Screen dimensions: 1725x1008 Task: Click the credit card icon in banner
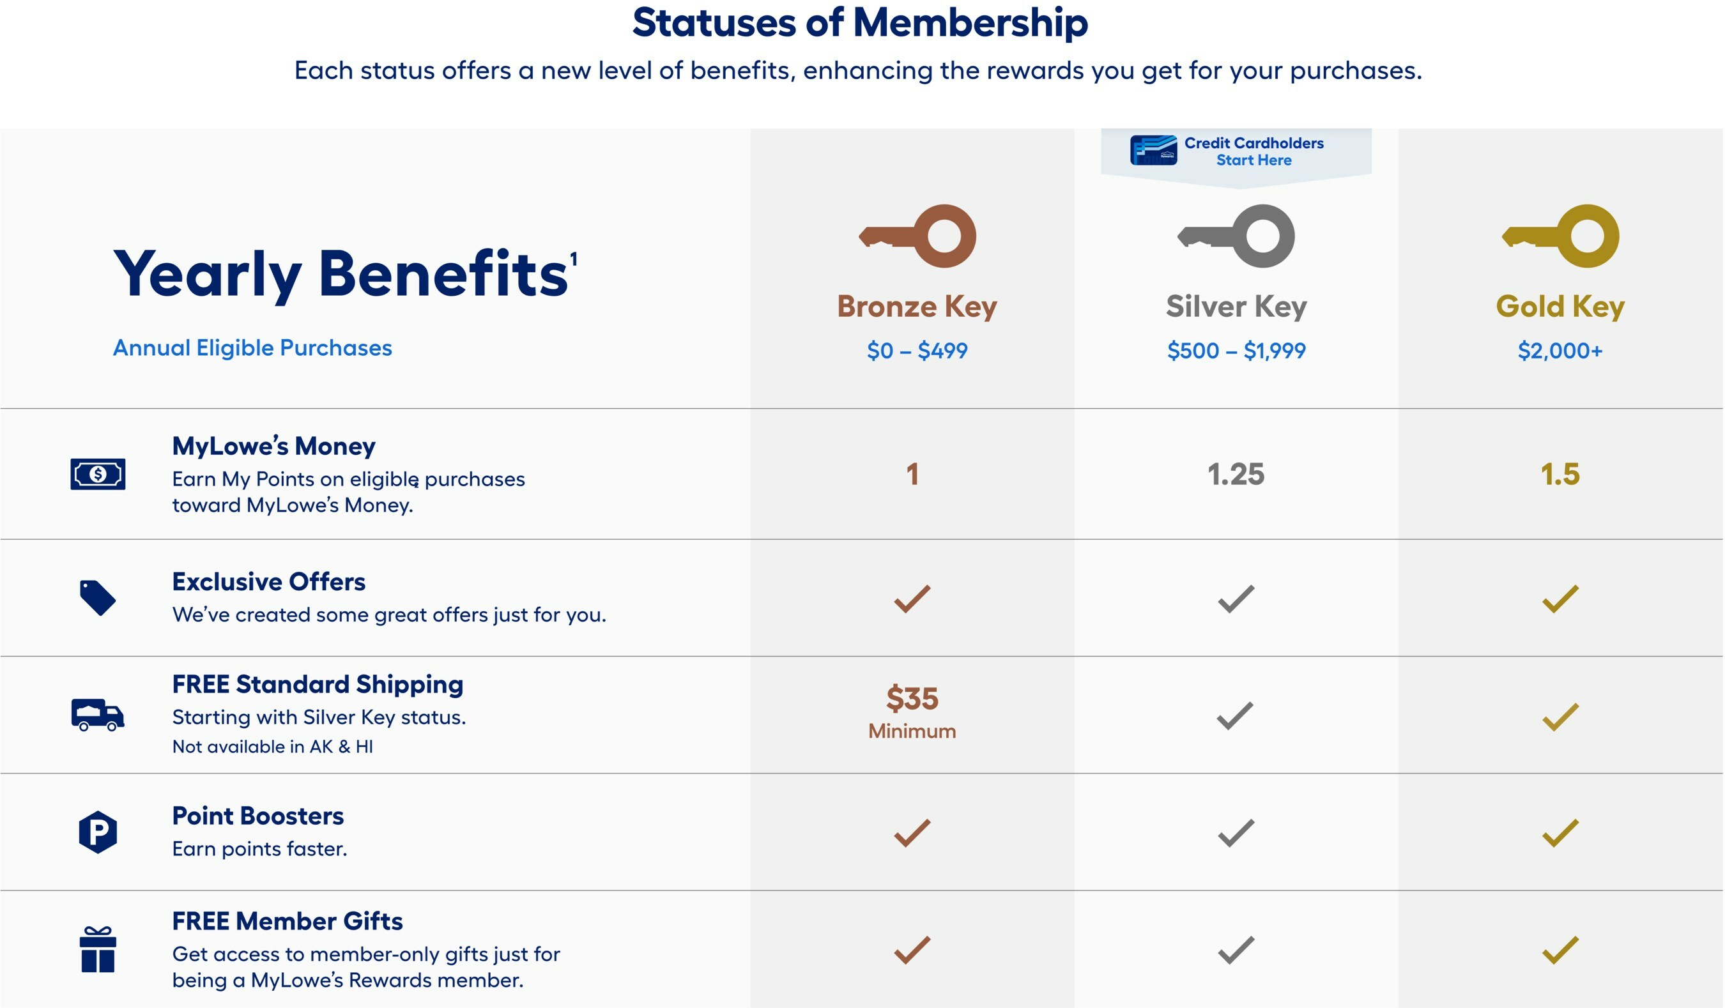coord(1153,151)
